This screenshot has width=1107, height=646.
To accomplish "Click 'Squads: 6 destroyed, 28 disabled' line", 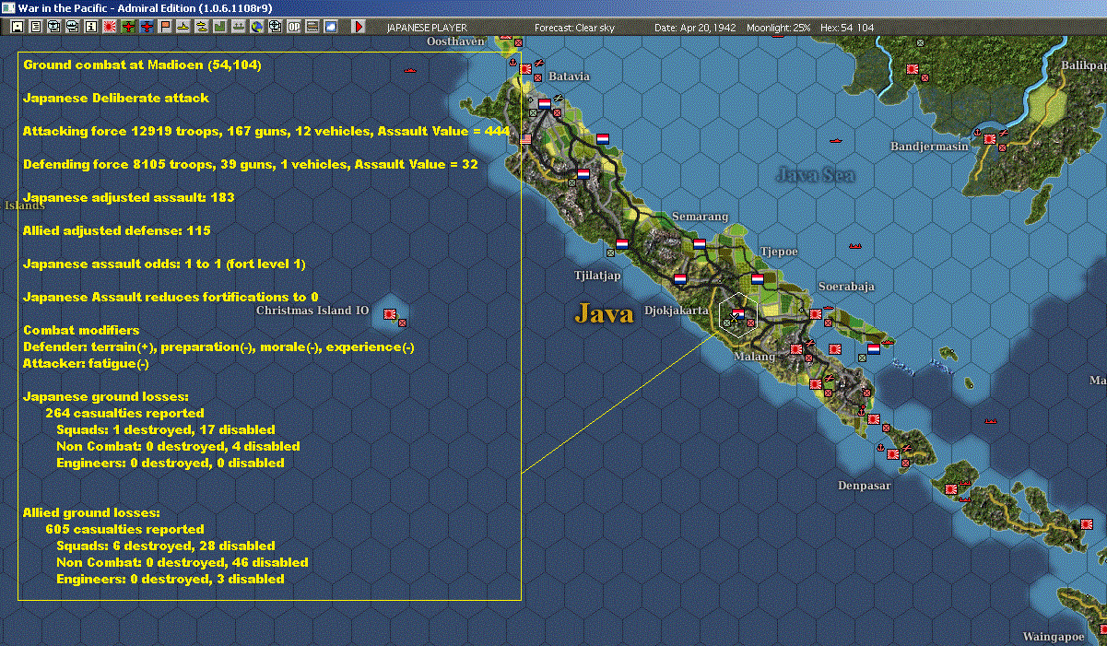I will [166, 546].
